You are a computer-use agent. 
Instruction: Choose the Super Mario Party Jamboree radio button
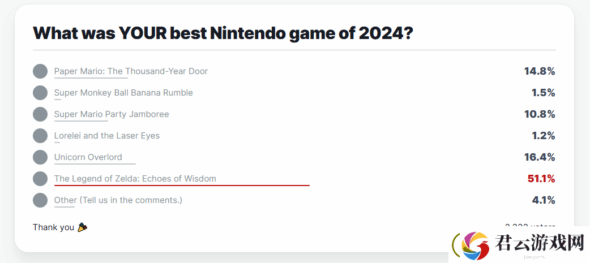(40, 114)
